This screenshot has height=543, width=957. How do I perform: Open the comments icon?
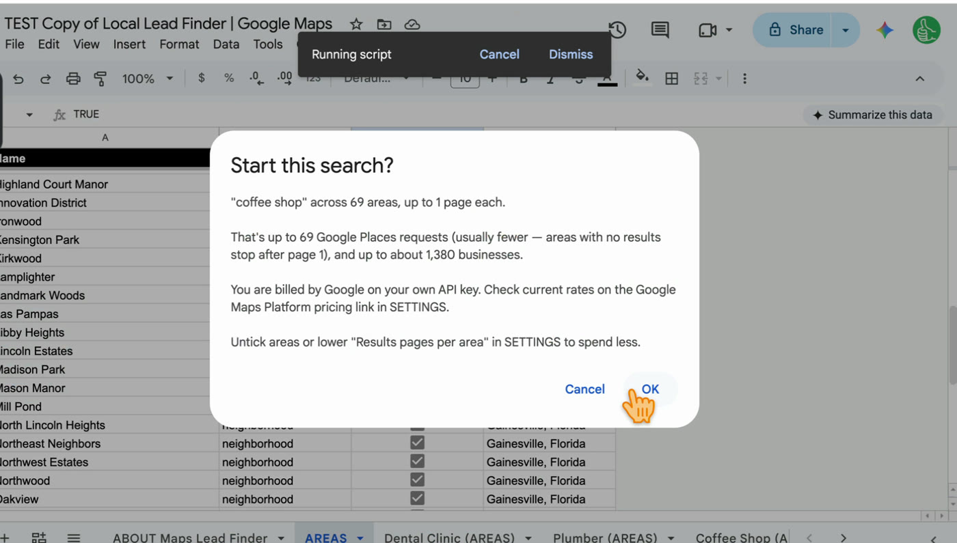click(x=660, y=29)
